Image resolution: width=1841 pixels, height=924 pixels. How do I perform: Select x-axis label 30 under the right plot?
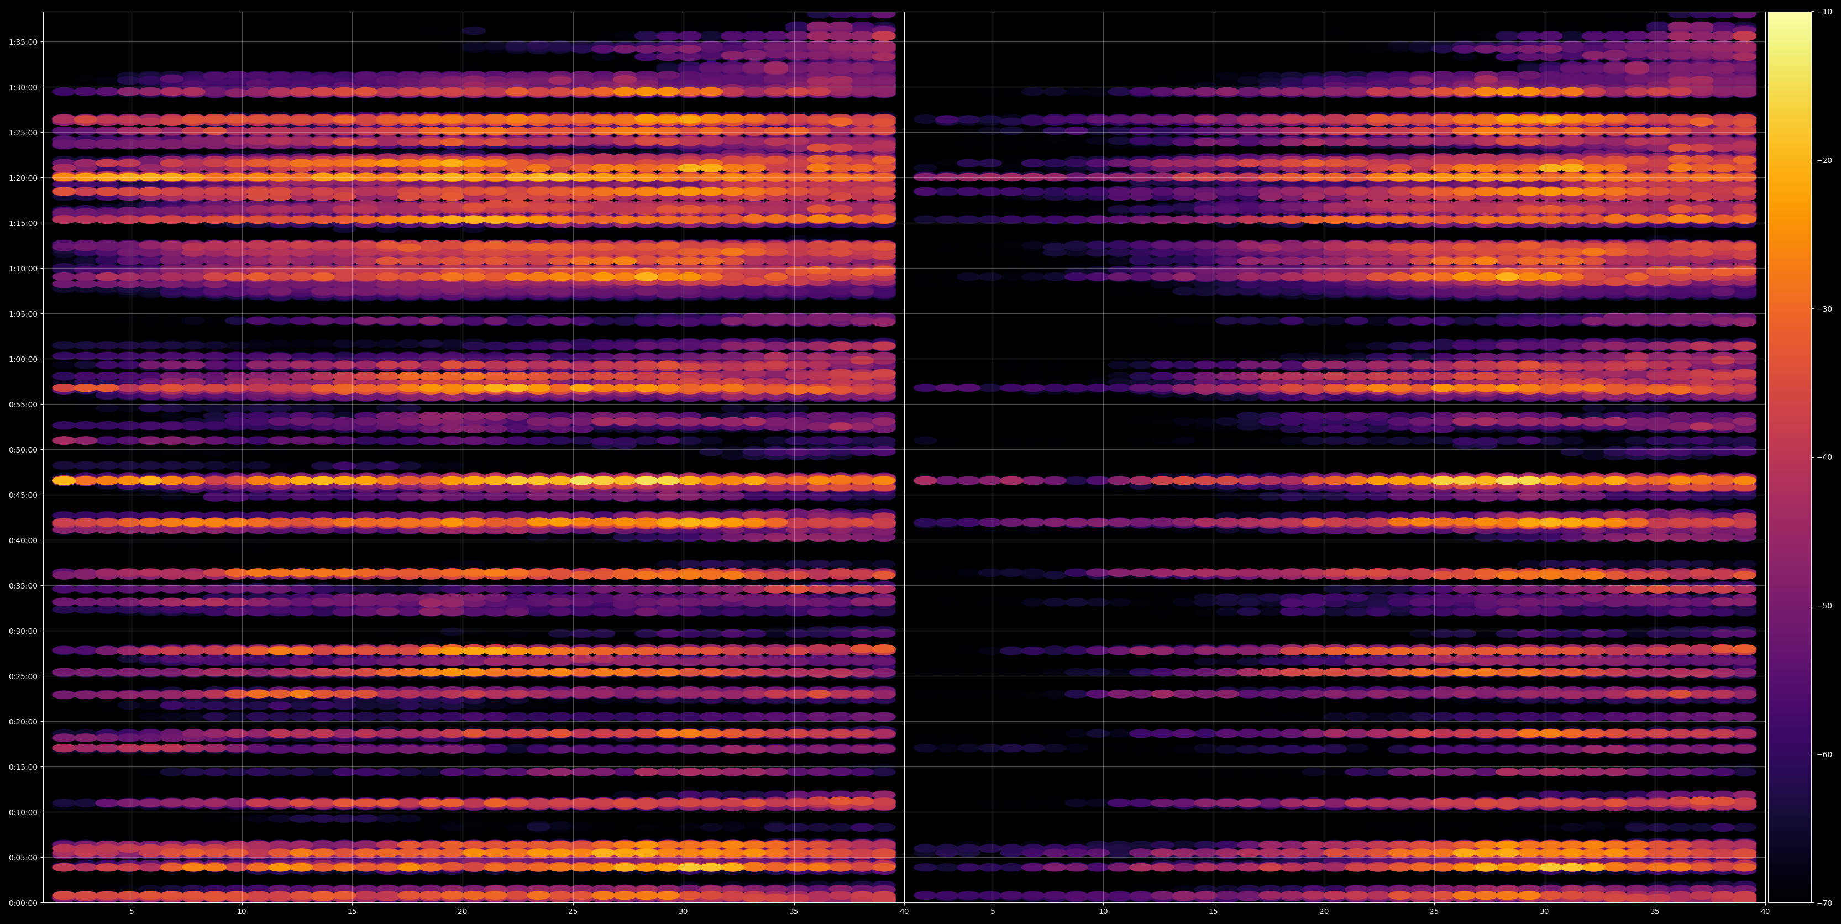1544,912
